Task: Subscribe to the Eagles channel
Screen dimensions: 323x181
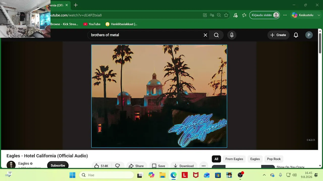Action: pos(58,165)
